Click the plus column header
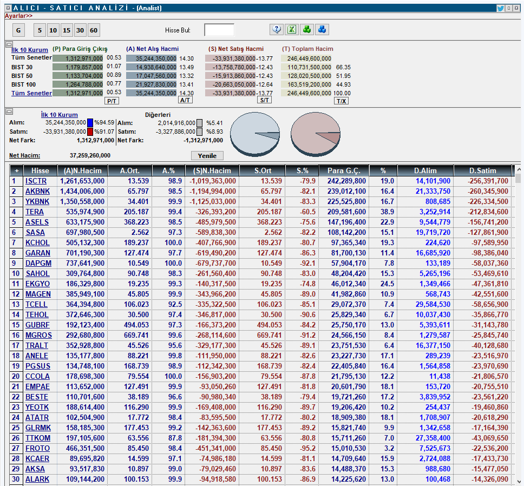 [16, 170]
